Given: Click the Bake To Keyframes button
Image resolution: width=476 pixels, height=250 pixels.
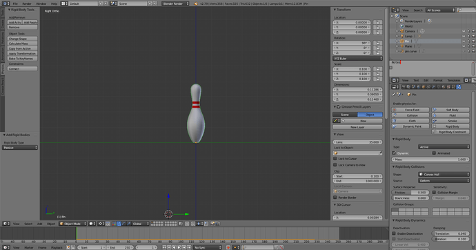Looking at the screenshot, I should [23, 59].
